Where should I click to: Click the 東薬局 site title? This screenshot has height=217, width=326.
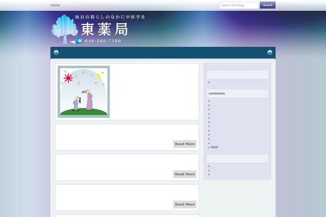pos(104,29)
